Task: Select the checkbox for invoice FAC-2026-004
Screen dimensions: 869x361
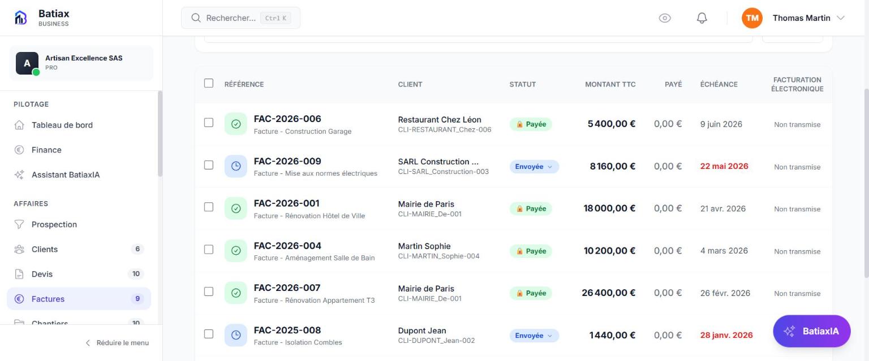Action: [209, 249]
